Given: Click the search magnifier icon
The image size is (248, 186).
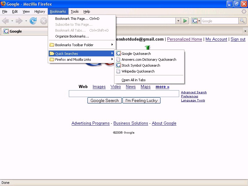Looking at the screenshot, I should coord(242,21).
